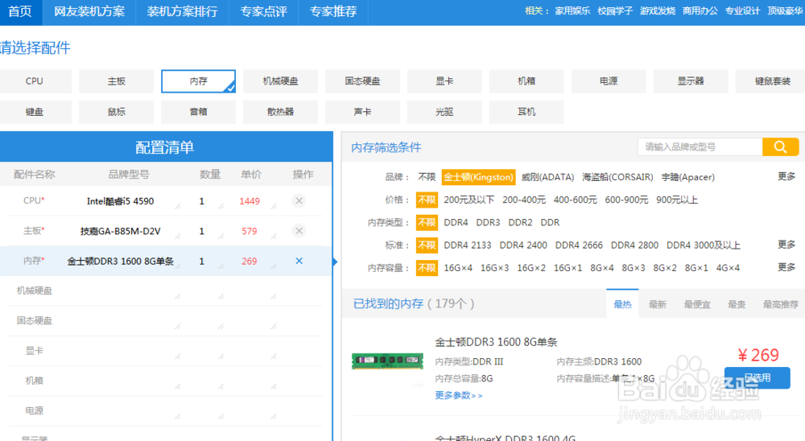Select the 电源 component button
Viewport: 805px width, 441px height.
609,81
